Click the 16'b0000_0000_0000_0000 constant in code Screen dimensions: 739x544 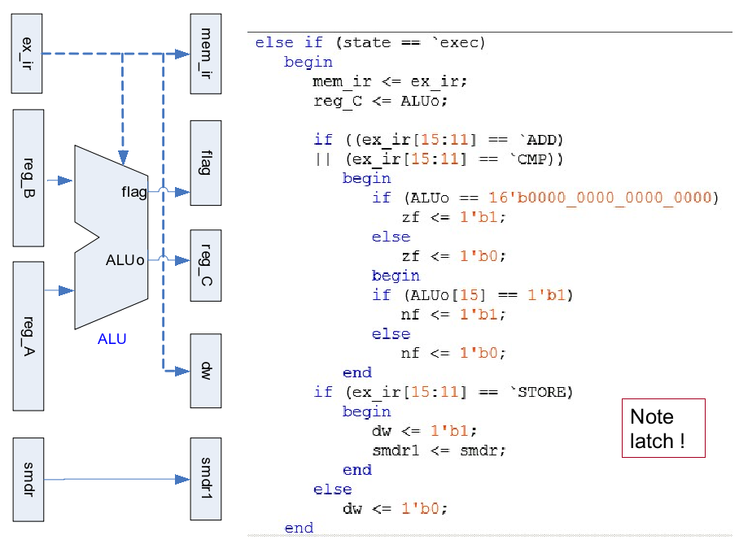tap(600, 198)
